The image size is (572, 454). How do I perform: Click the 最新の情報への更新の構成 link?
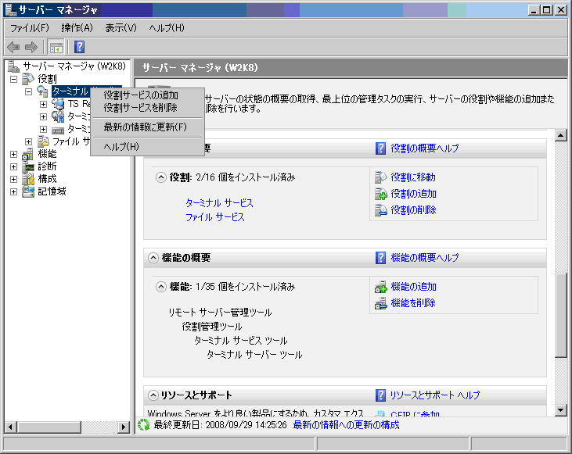click(346, 425)
